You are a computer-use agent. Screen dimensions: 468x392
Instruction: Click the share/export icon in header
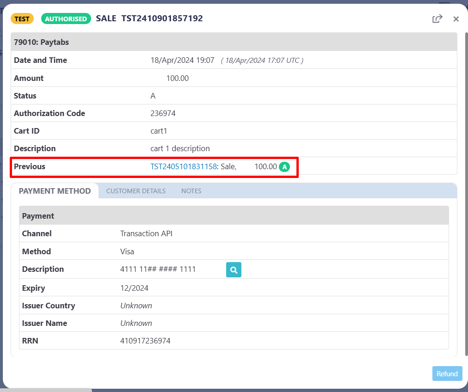(x=437, y=19)
